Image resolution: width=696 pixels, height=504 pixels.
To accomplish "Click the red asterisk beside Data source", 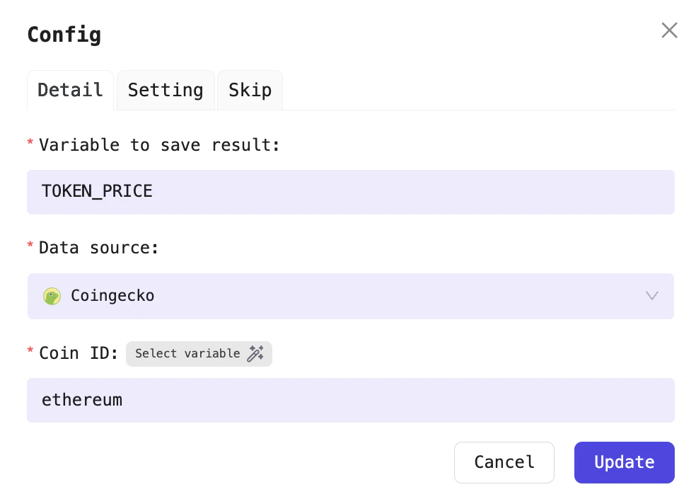I will (29, 244).
